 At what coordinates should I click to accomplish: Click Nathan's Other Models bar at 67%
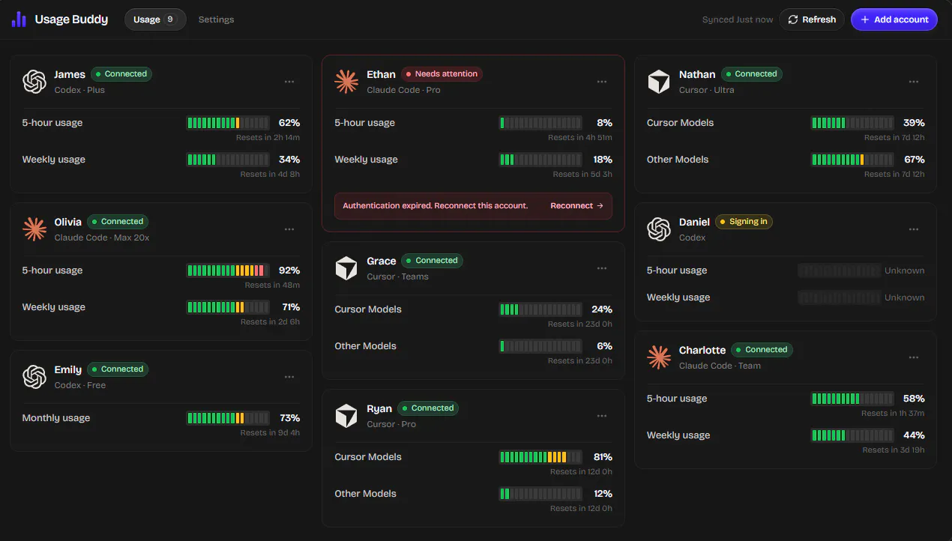[x=852, y=160]
